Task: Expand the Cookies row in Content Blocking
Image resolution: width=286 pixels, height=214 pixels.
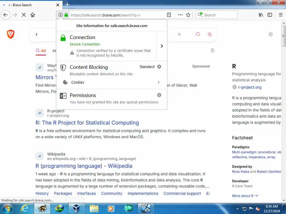Action: 112,82
